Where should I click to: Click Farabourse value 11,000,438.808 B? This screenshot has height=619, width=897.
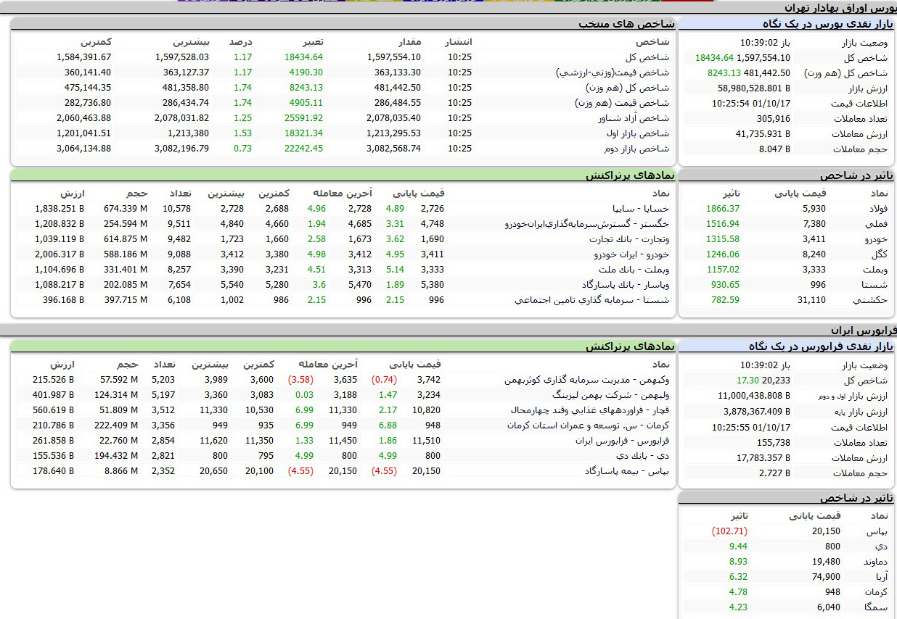(754, 396)
